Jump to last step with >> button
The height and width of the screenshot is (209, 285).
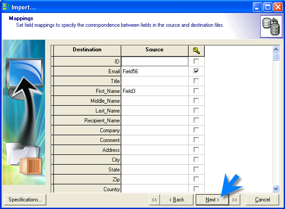tap(235, 200)
